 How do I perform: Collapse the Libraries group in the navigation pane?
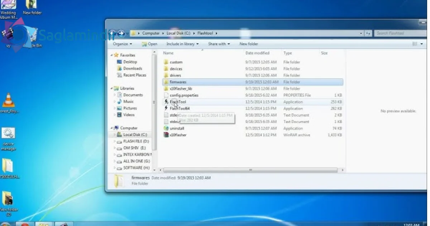pyautogui.click(x=112, y=88)
